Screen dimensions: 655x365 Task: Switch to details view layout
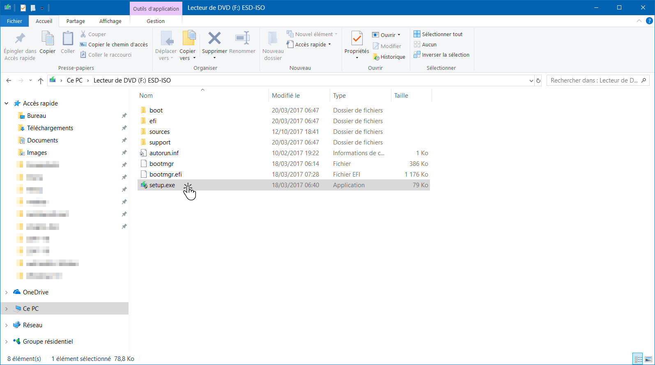click(x=638, y=359)
